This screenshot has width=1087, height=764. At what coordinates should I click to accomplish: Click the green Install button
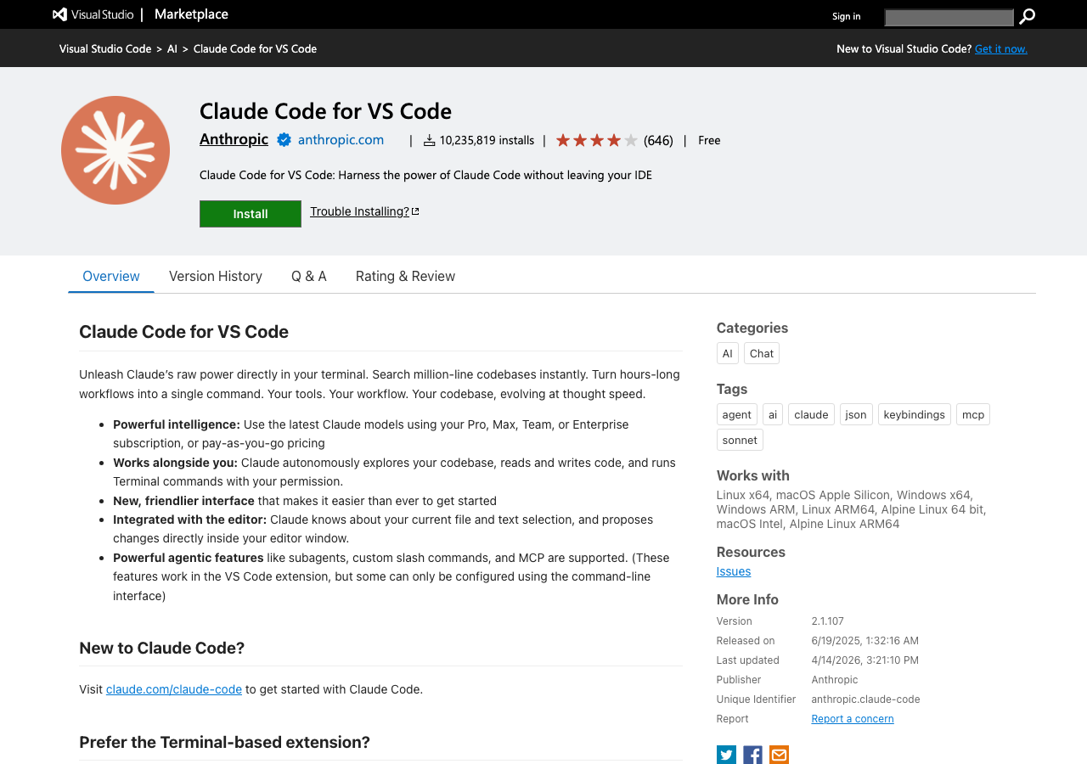click(x=250, y=214)
